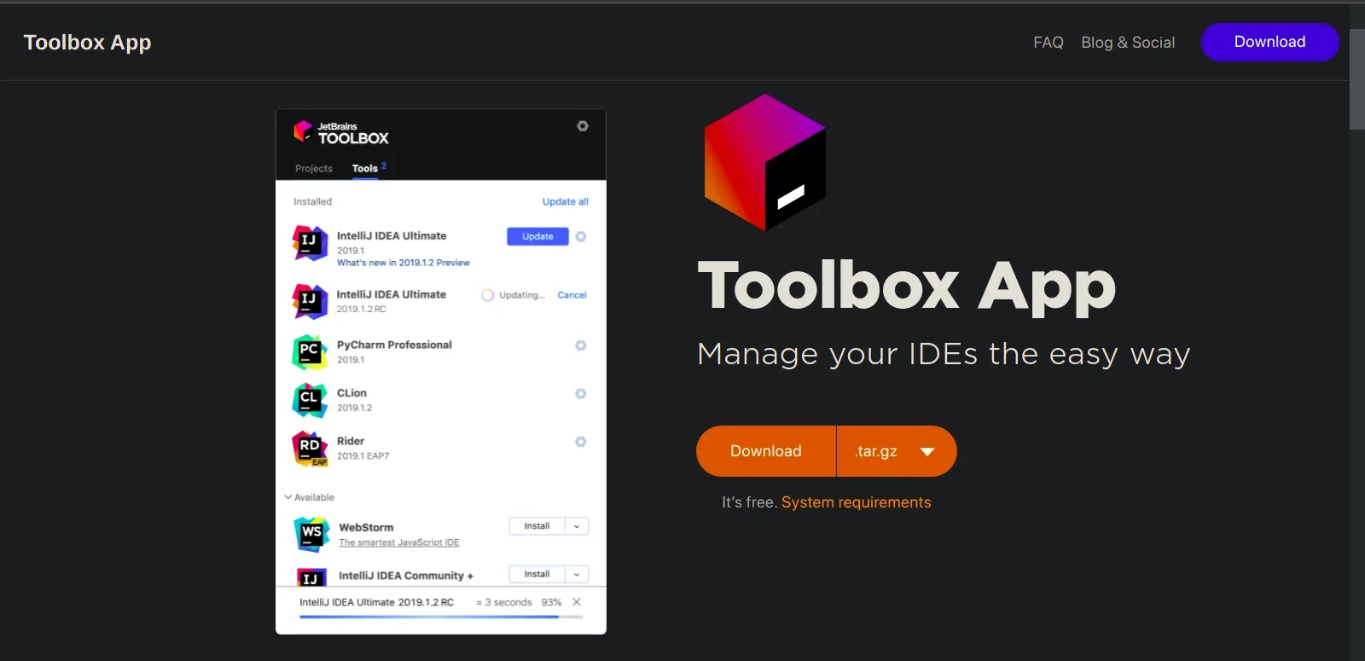
Task: Open settings for Rider
Action: tap(581, 442)
